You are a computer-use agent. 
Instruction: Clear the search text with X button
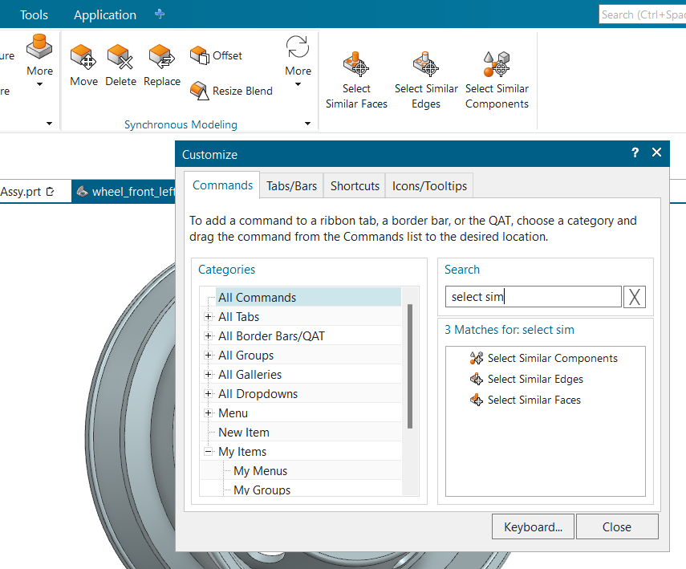pos(635,297)
